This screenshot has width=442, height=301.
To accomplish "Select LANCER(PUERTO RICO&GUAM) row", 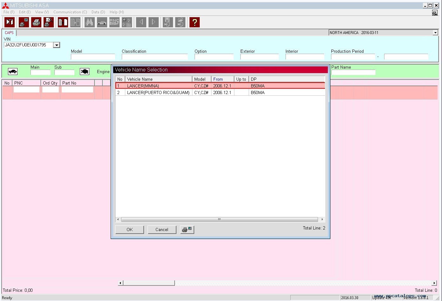I will click(x=220, y=92).
